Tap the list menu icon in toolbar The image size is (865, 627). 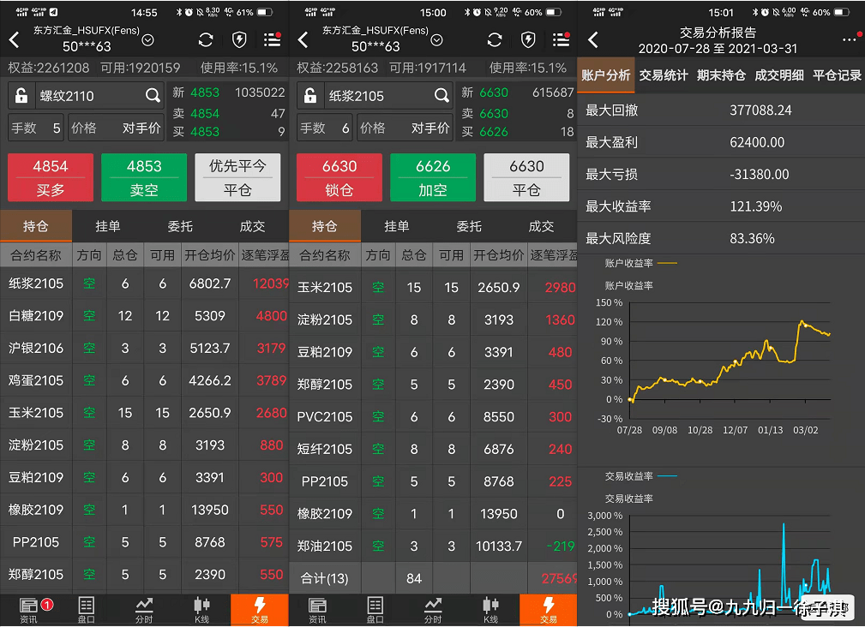pyautogui.click(x=274, y=39)
